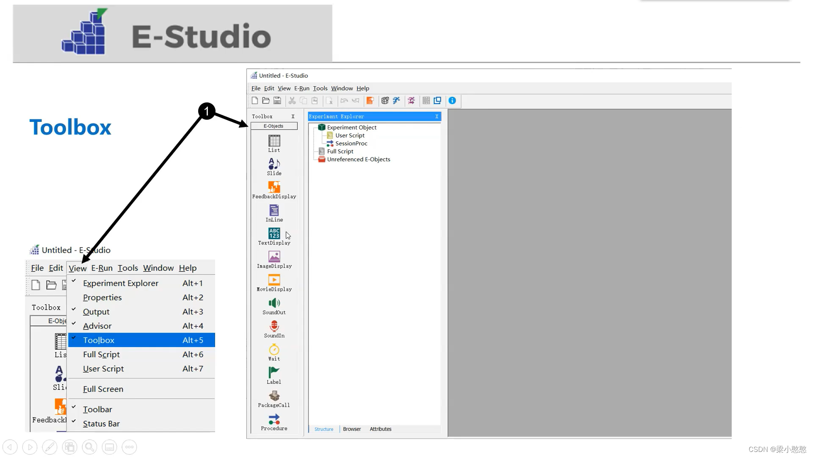Select Full Screen from View menu
The height and width of the screenshot is (457, 813).
pos(103,389)
